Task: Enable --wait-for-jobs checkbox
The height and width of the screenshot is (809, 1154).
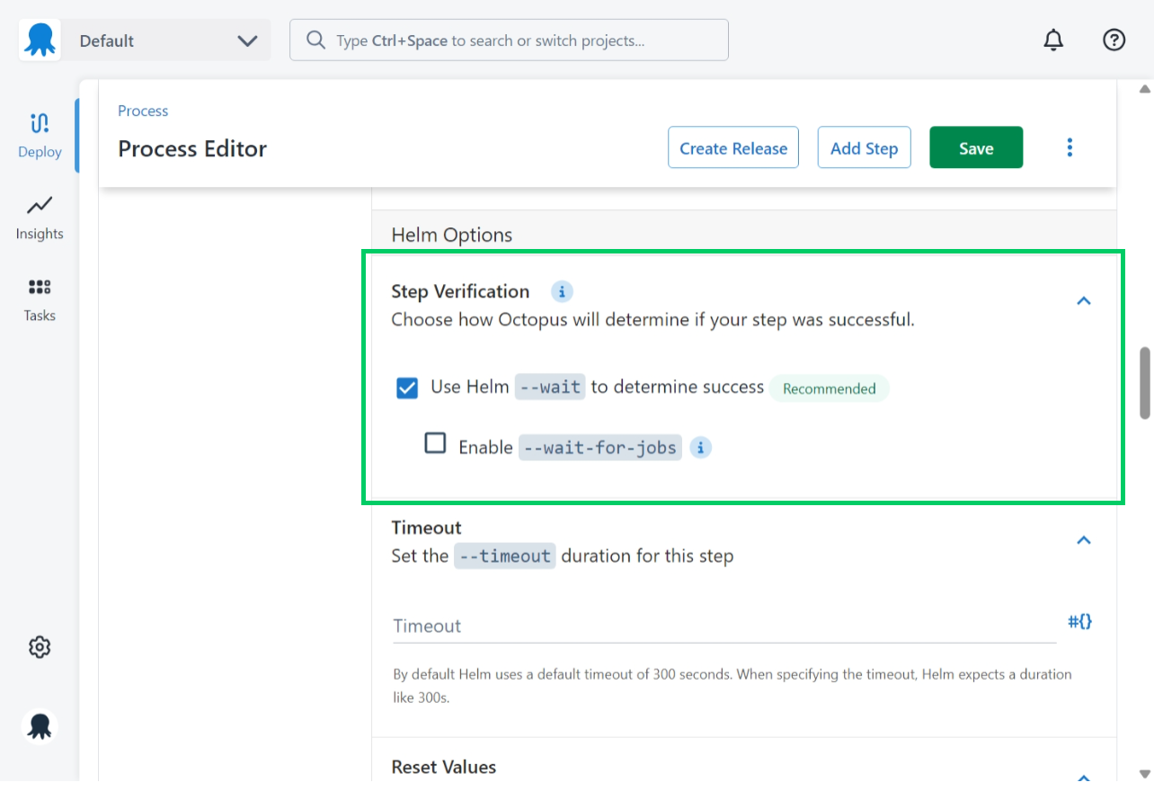Action: click(x=435, y=443)
